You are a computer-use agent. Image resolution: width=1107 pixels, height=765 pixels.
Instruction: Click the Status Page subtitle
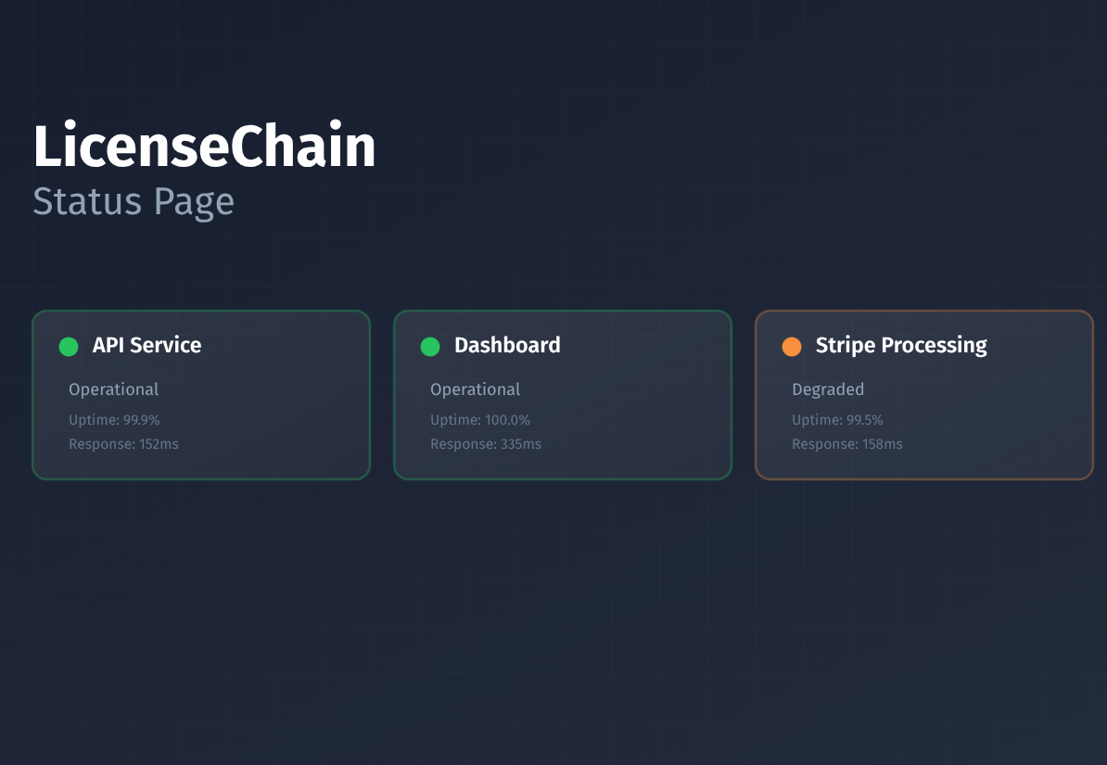click(x=134, y=202)
